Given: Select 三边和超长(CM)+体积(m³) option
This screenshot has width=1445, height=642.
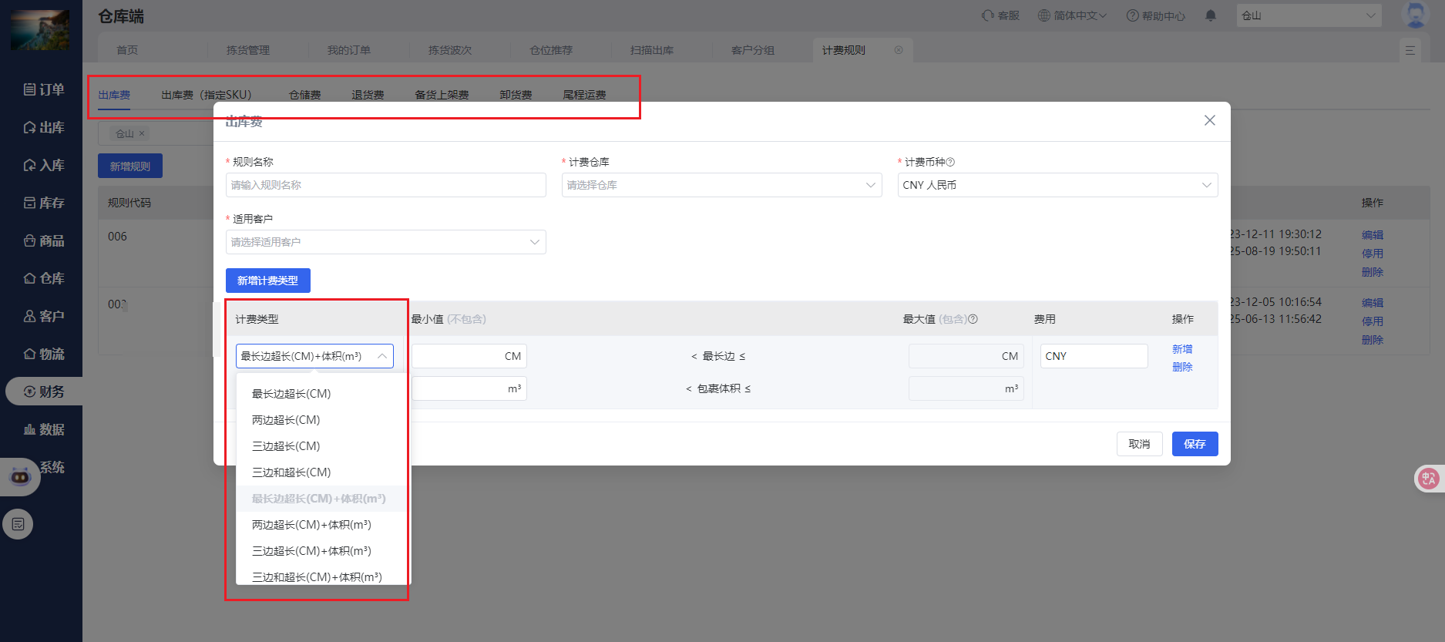Looking at the screenshot, I should click(x=323, y=576).
